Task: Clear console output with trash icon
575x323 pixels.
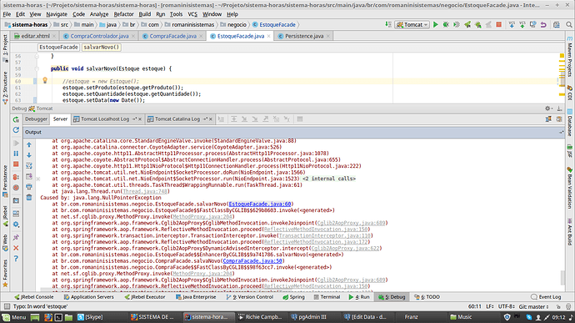Action: pos(29,198)
